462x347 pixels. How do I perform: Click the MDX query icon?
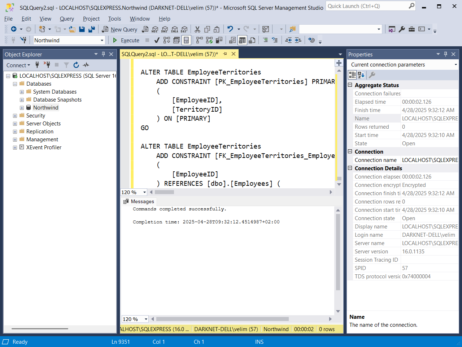155,29
